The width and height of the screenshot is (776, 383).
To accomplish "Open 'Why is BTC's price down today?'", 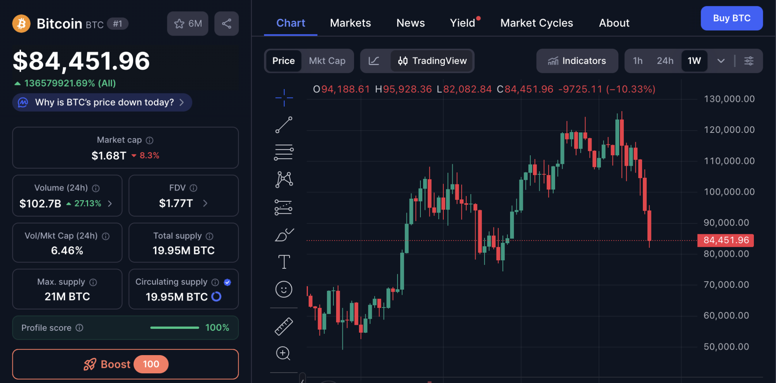I will point(102,102).
